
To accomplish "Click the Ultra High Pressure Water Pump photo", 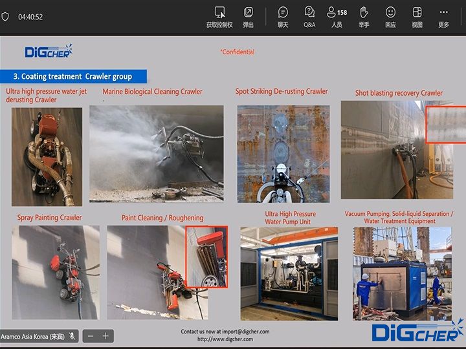I will coord(289,273).
